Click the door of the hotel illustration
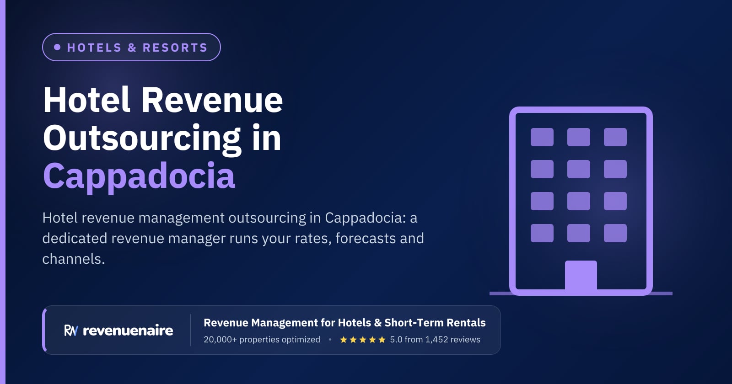This screenshot has height=384, width=732. click(581, 276)
